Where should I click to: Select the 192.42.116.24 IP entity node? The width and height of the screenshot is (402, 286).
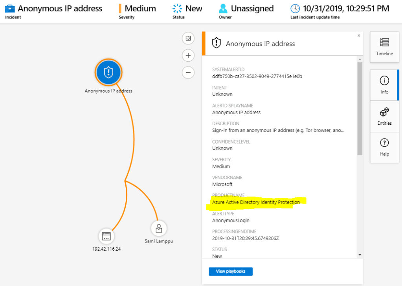[106, 236]
